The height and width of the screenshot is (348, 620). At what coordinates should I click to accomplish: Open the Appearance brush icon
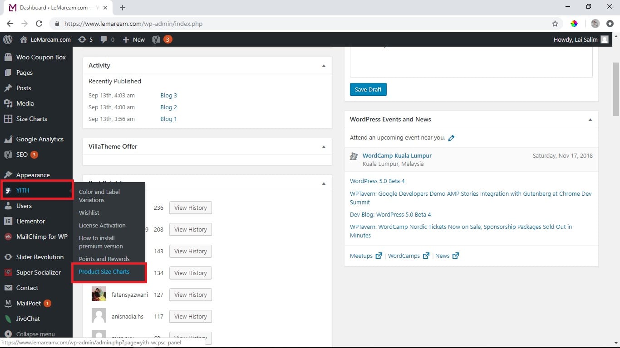click(8, 175)
